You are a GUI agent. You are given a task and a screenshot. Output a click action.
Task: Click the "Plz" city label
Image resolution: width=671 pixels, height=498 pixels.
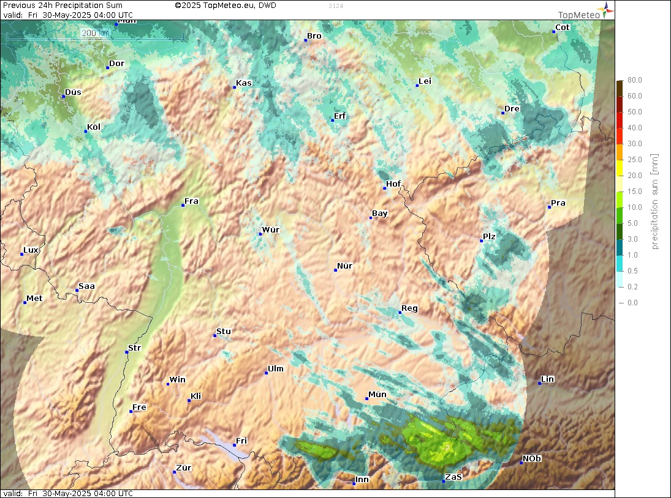pos(489,237)
